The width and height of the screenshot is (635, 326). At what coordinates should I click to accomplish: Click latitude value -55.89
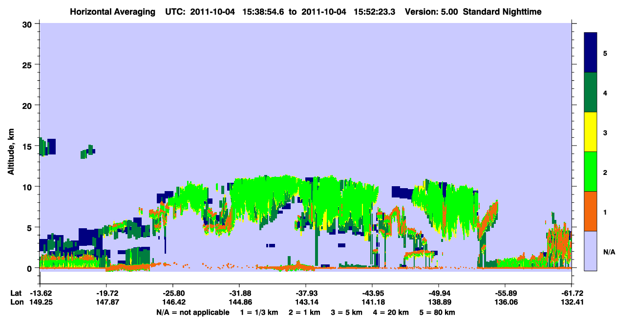(x=505, y=293)
